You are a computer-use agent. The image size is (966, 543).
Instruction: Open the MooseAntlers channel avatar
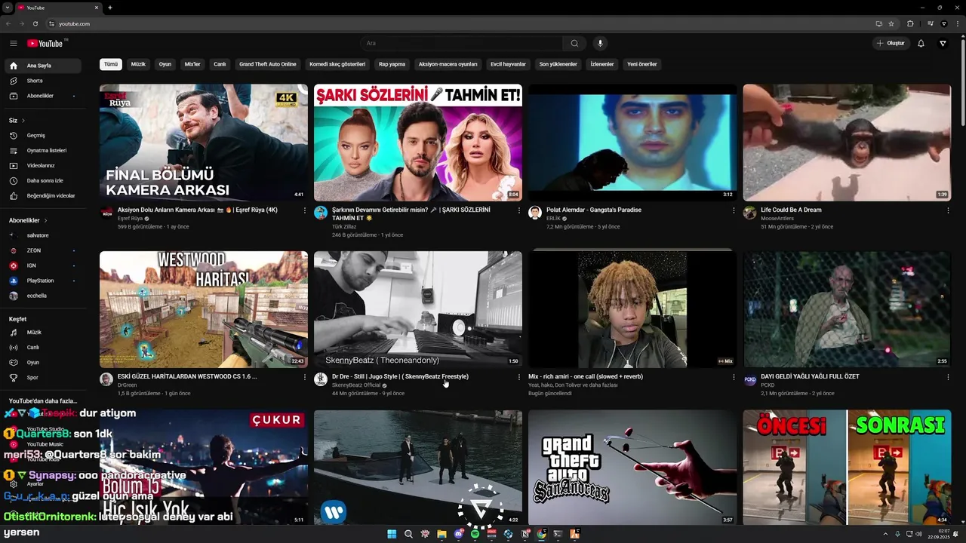(749, 213)
